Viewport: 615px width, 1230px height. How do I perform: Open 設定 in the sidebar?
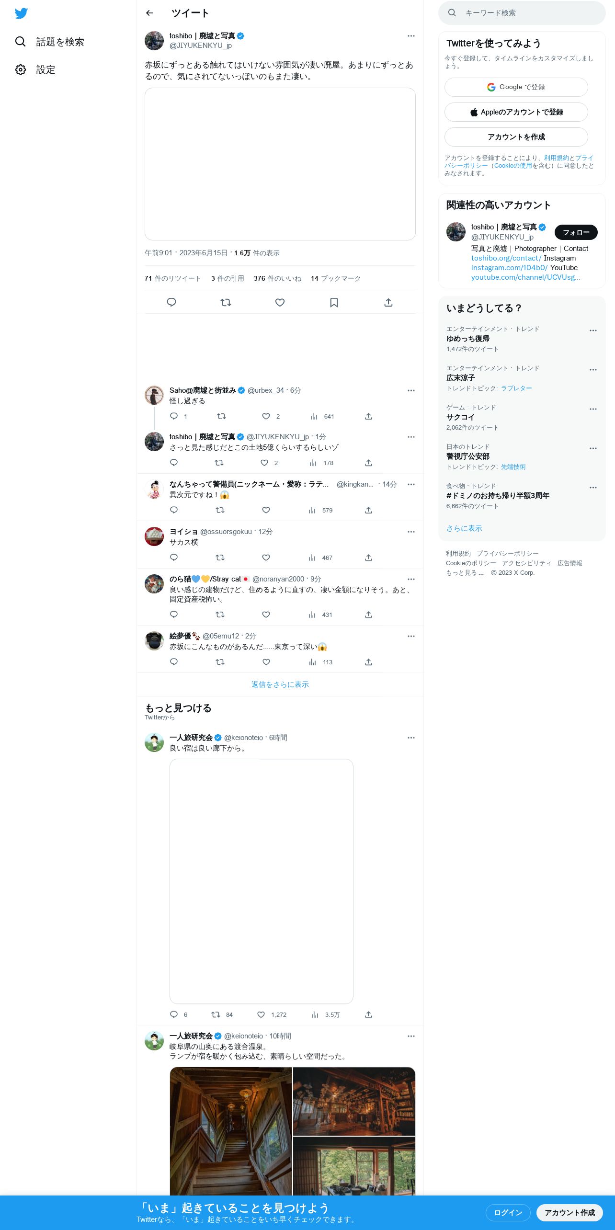pos(35,69)
